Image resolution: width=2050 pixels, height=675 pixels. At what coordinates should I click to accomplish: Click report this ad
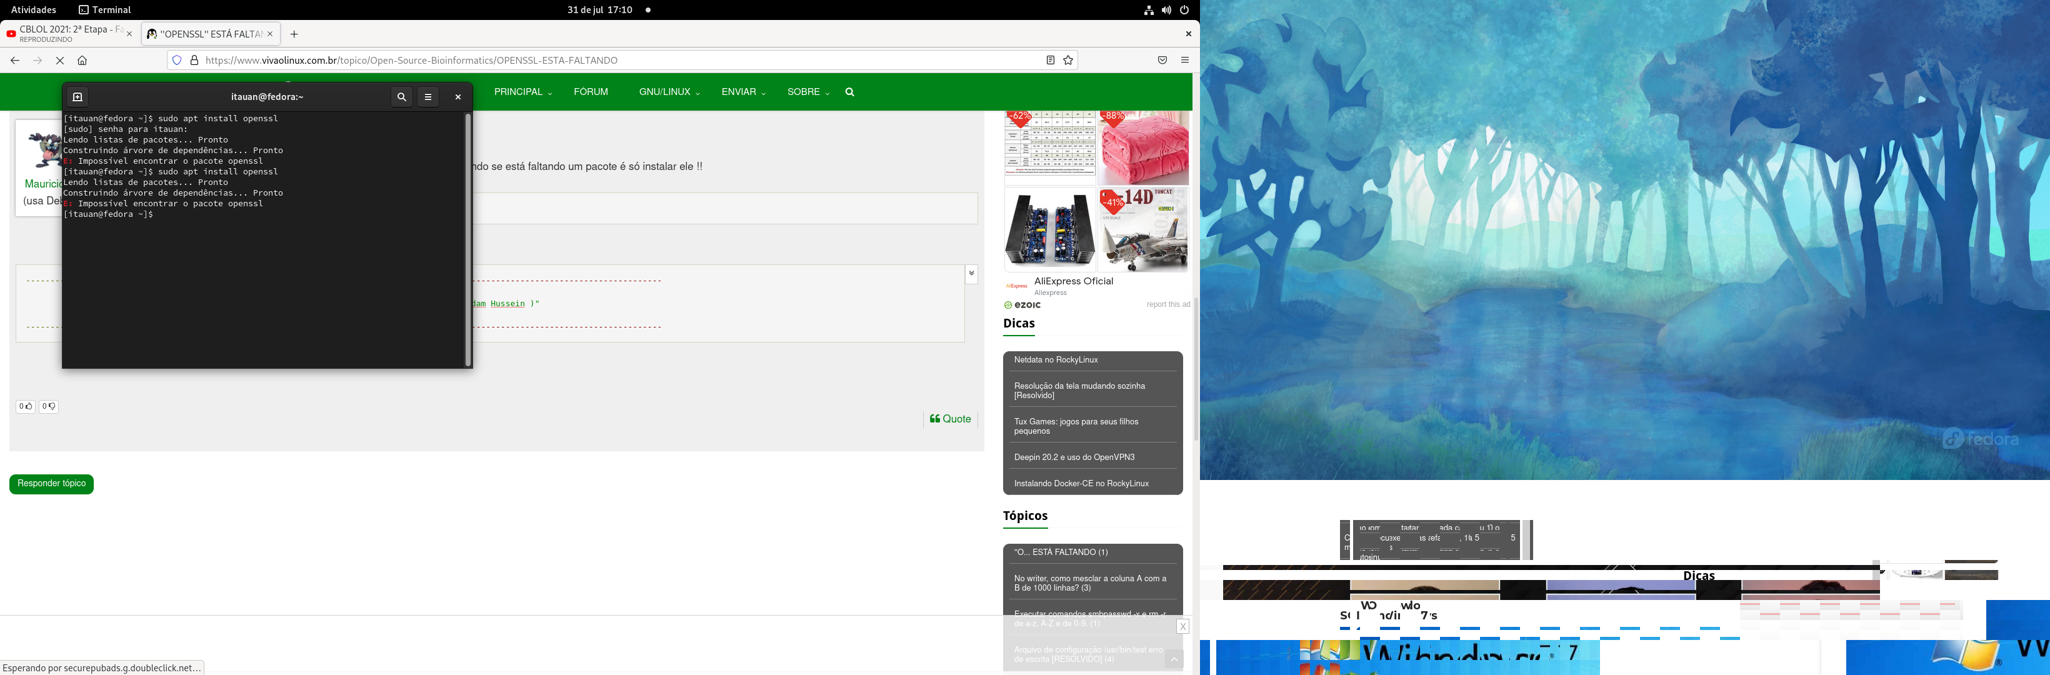coord(1168,305)
